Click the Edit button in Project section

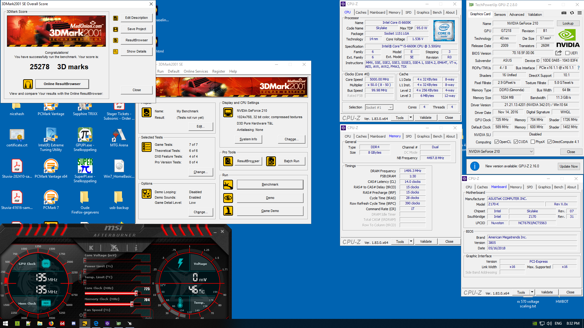tap(200, 127)
